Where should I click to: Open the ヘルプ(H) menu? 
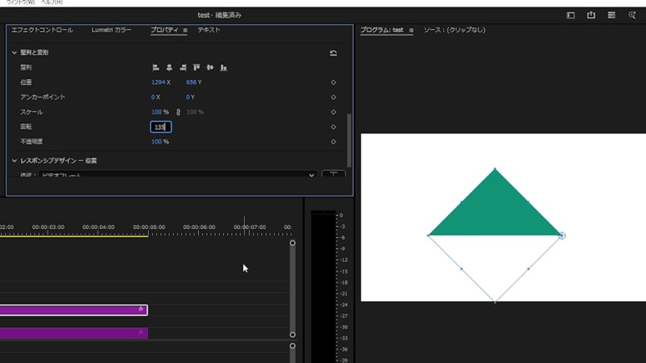[52, 2]
